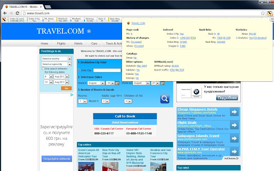Click the blue hotel search magnifier button
The image size is (274, 171).
tap(165, 99)
